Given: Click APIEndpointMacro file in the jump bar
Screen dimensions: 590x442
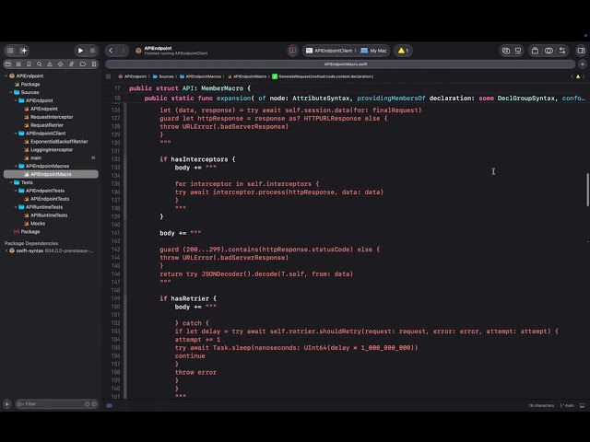Looking at the screenshot, I should [247, 76].
